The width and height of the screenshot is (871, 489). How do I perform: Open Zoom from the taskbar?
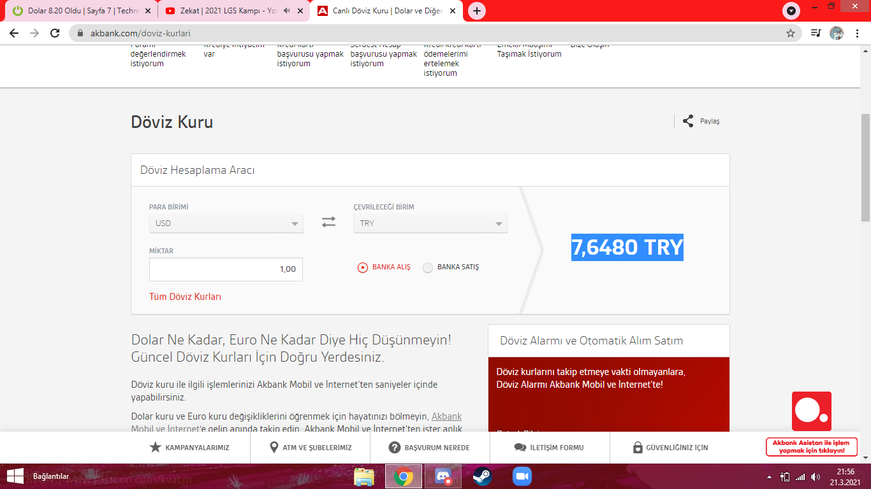point(522,476)
